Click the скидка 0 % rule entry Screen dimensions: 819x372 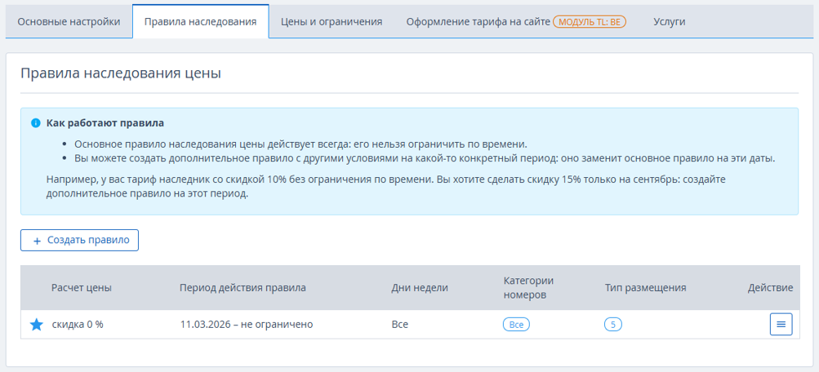click(78, 325)
